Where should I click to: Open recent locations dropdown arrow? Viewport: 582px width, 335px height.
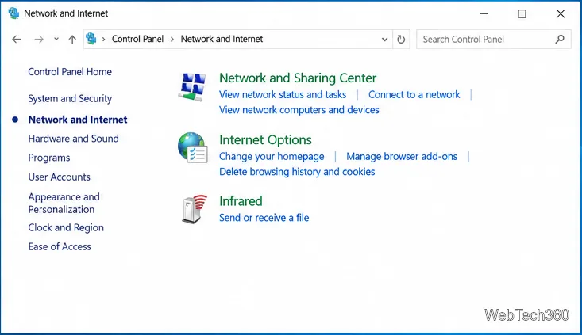pyautogui.click(x=56, y=39)
